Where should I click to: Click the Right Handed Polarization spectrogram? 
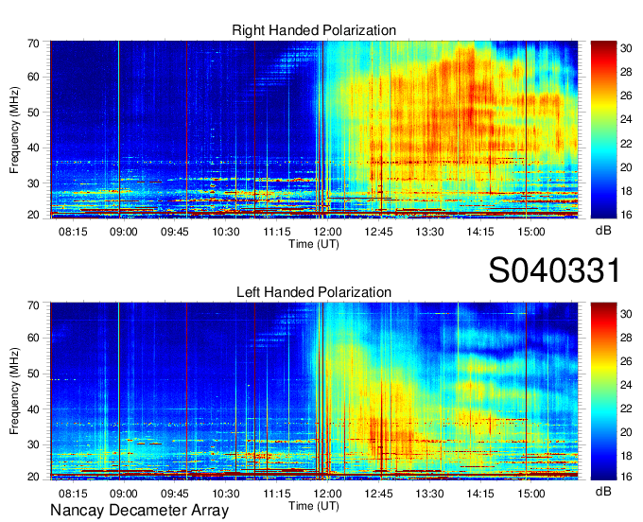tap(314, 130)
